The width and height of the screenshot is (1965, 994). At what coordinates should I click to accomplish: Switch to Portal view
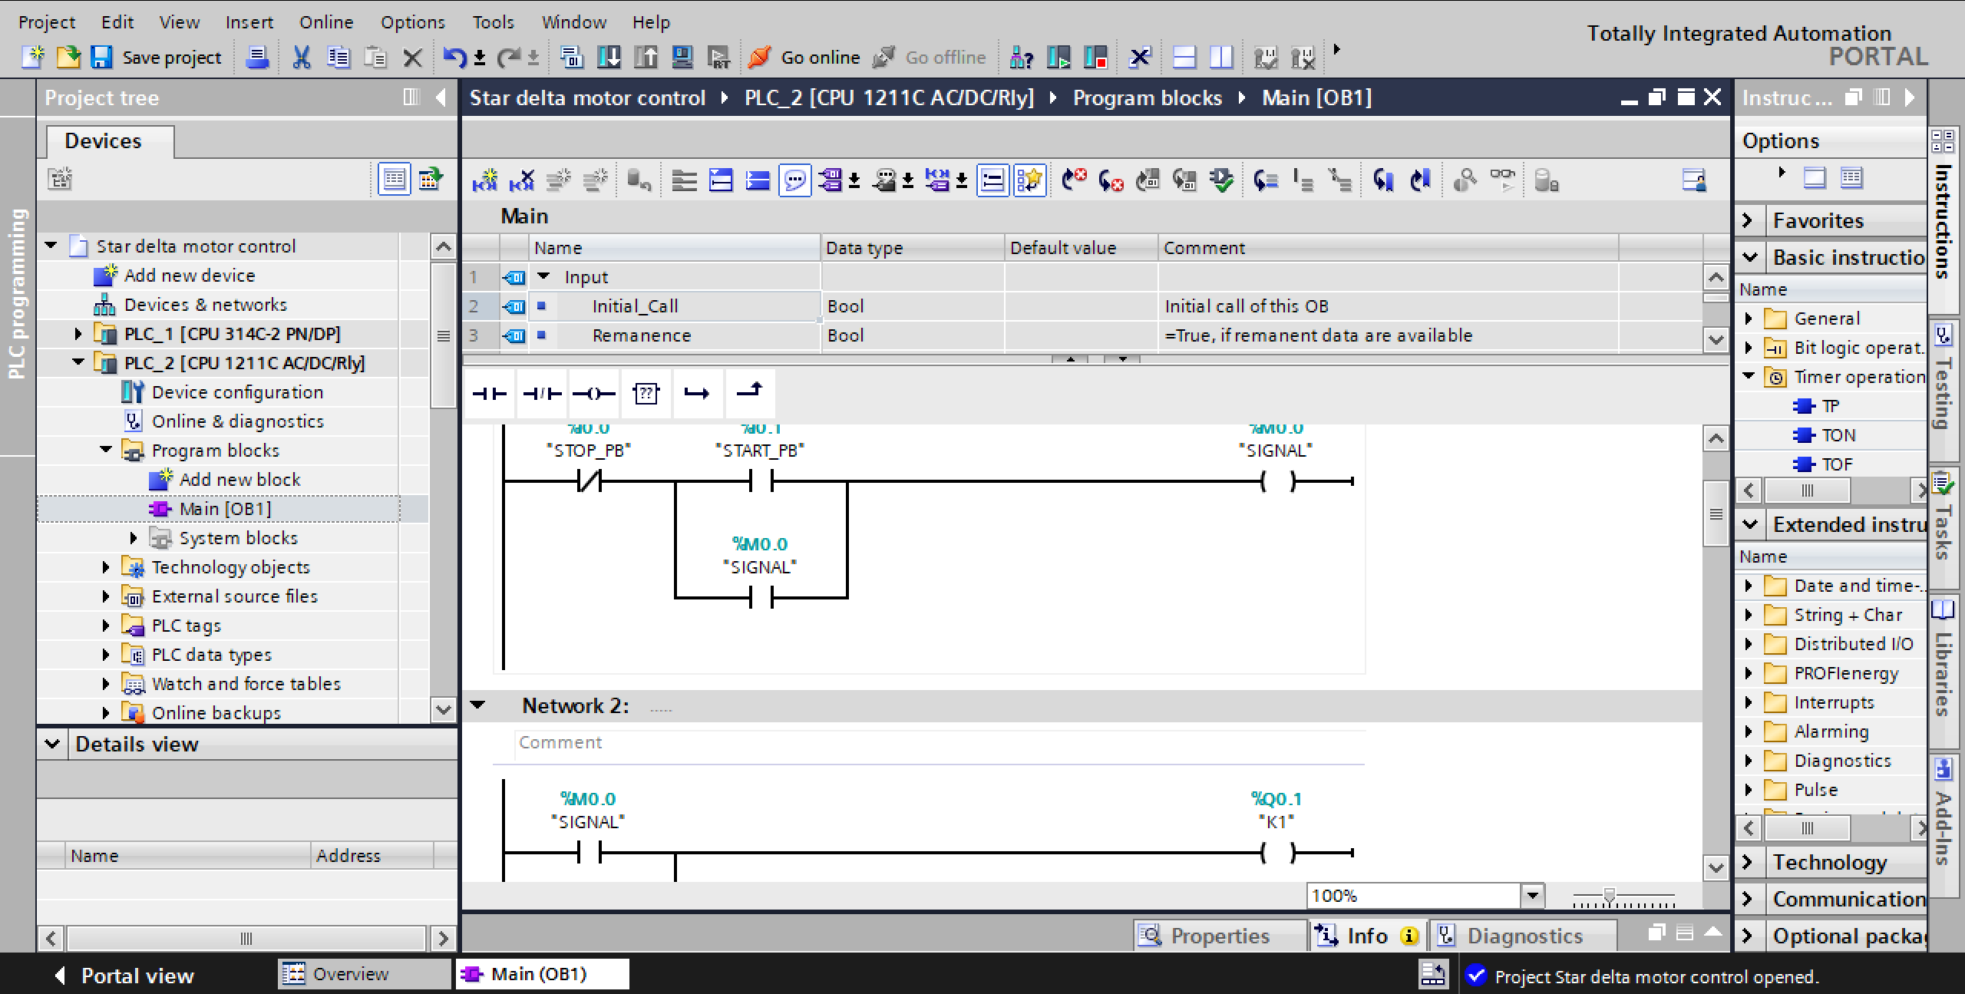click(125, 976)
